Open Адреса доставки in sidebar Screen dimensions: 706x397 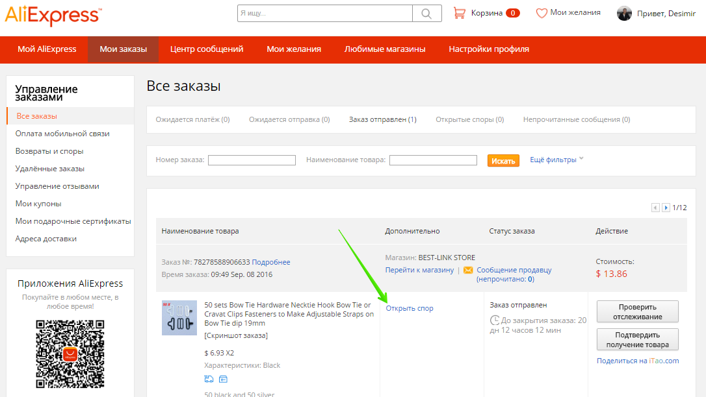coord(46,239)
